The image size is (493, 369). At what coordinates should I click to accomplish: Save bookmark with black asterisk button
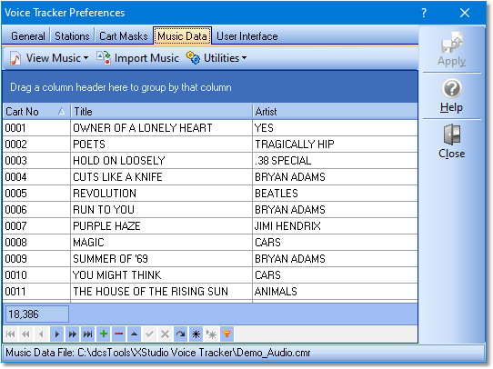click(x=196, y=334)
